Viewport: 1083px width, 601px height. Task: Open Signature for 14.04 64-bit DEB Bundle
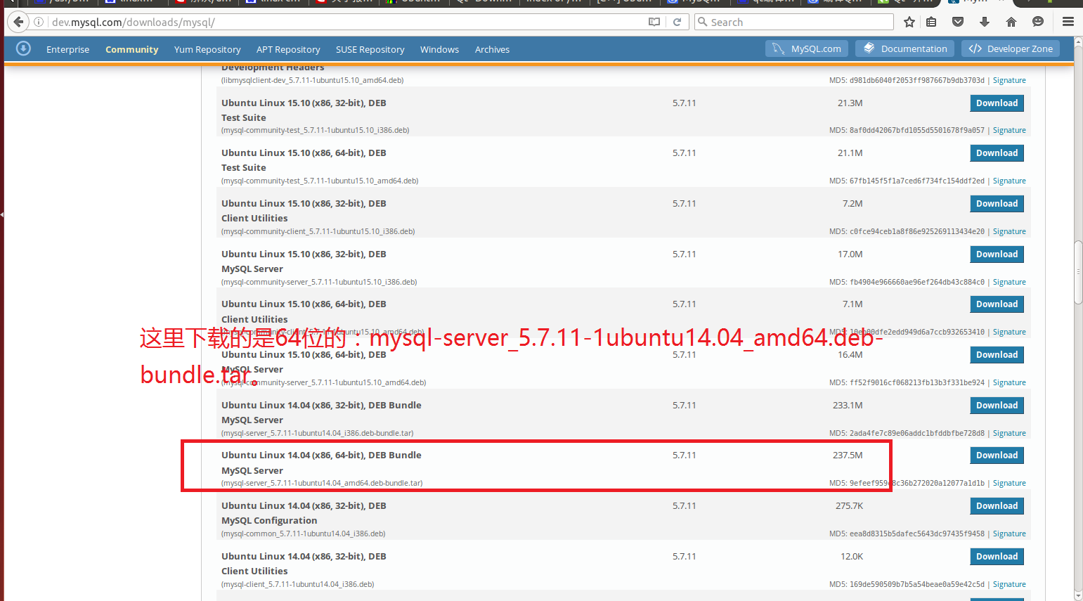1009,483
